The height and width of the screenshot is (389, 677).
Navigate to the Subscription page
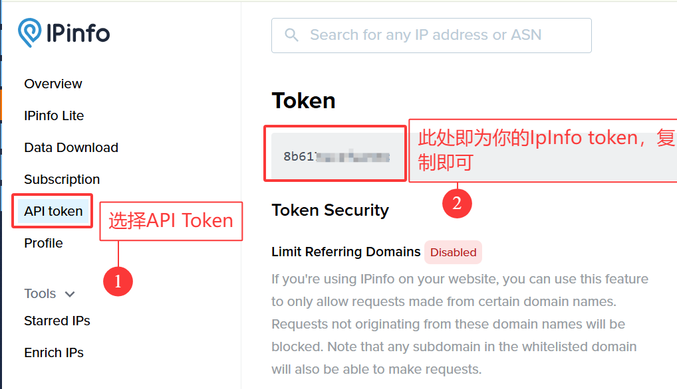click(62, 179)
